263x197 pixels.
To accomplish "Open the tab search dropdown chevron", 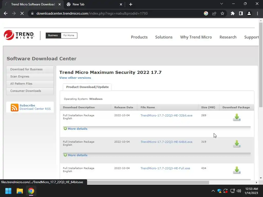I will (222, 4).
